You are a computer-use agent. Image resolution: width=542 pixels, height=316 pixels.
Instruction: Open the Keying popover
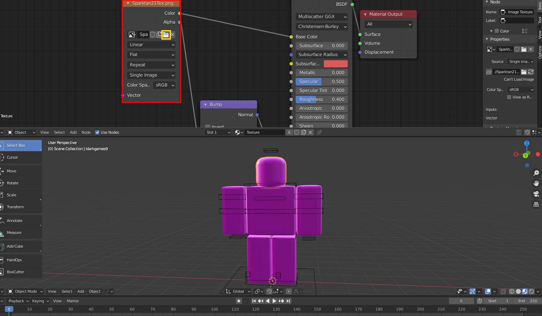[40, 301]
